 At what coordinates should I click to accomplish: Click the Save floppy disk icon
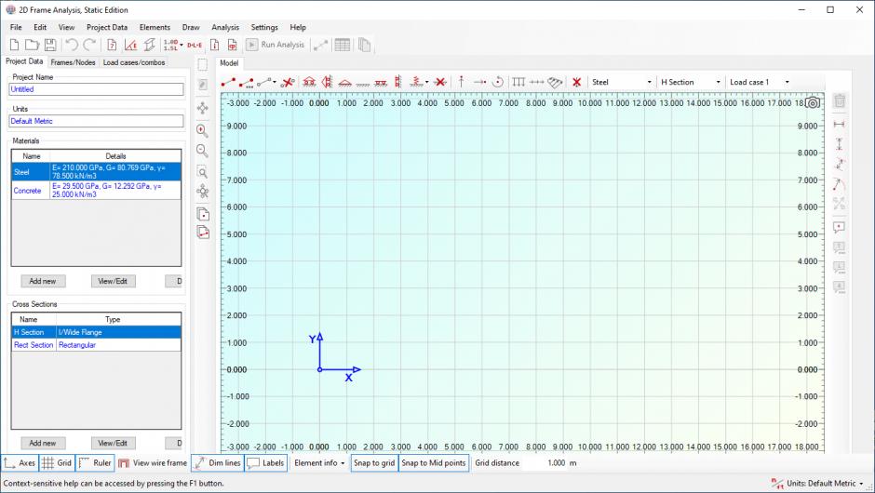coord(50,45)
